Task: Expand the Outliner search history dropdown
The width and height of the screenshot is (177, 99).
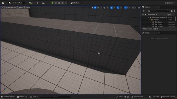Action: 168,11
